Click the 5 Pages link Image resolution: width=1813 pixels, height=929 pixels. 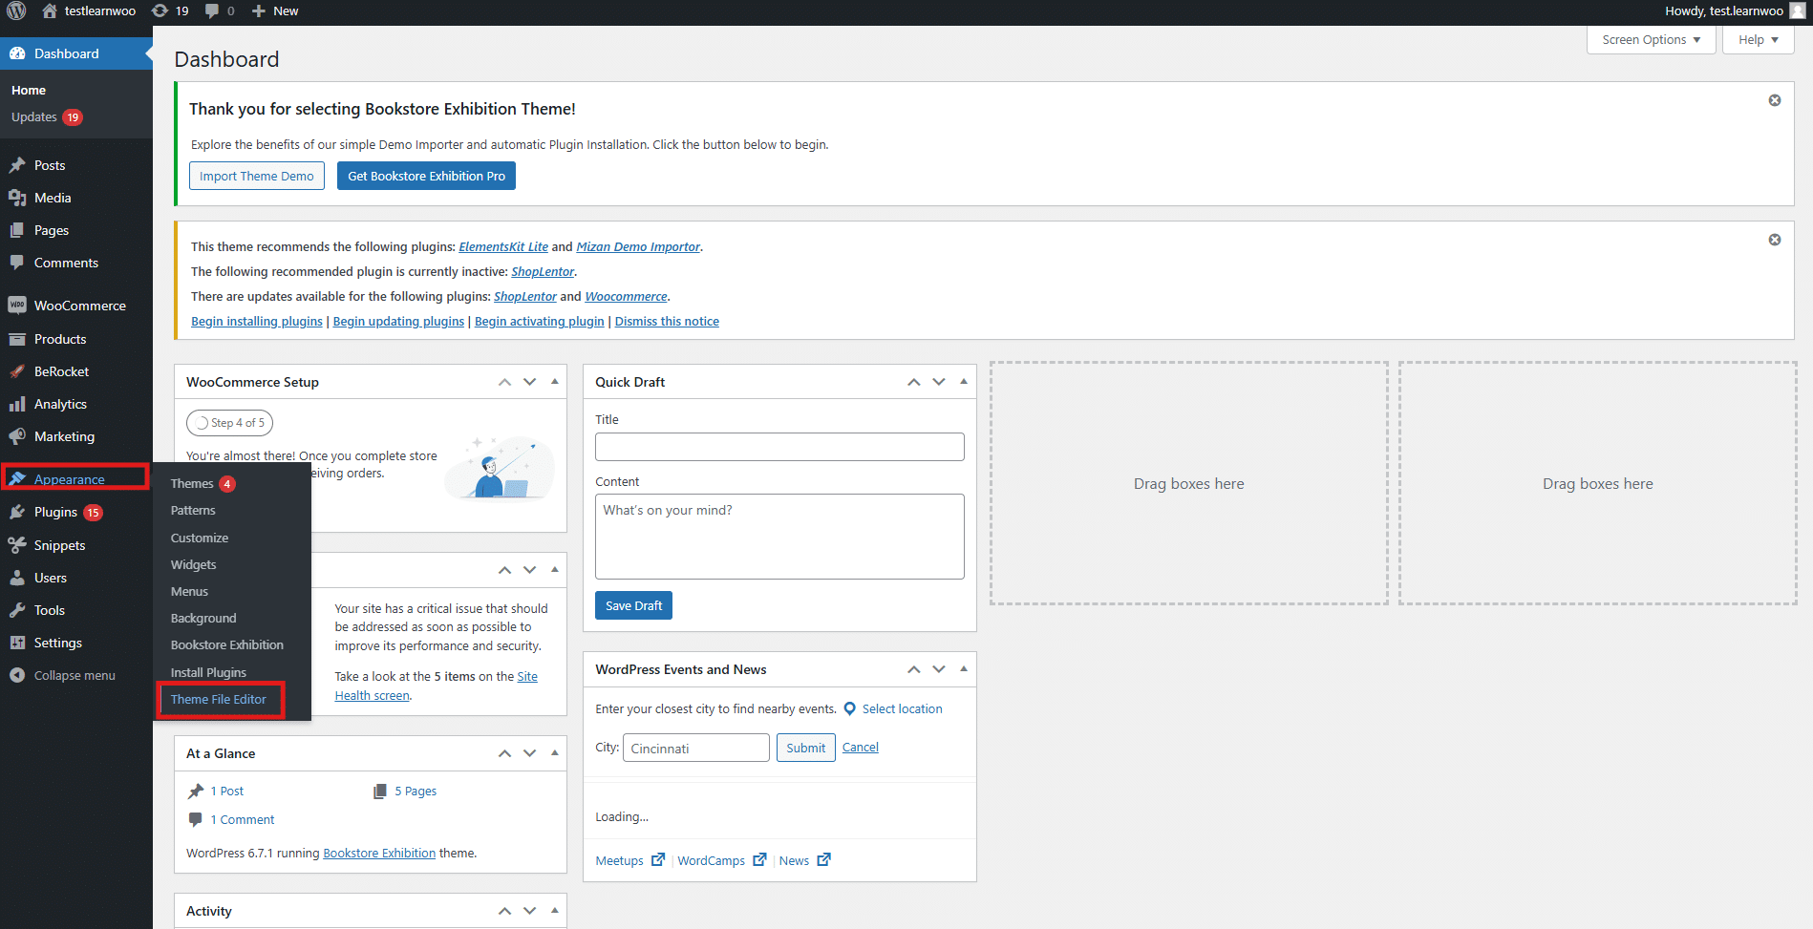[x=416, y=791]
